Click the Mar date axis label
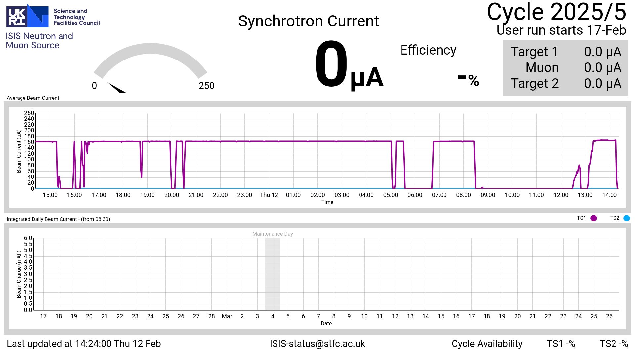Screen dimensions: 635x357 227,316
